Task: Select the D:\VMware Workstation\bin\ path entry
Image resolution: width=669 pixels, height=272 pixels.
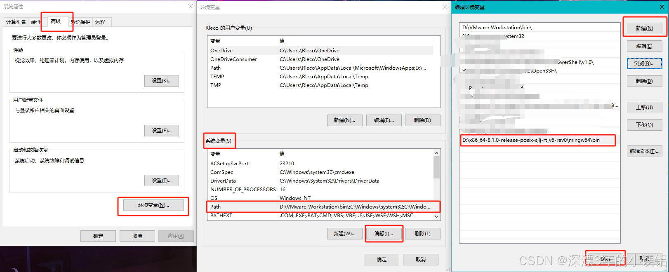Action: coord(539,28)
